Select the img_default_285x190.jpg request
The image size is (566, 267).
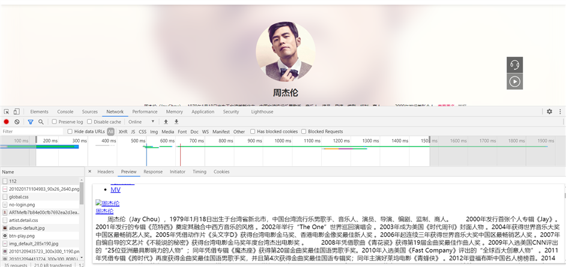click(40, 244)
